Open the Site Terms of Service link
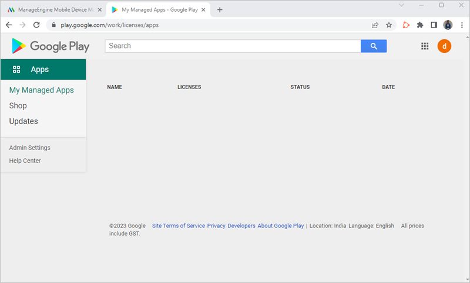Image resolution: width=470 pixels, height=283 pixels. pos(179,226)
